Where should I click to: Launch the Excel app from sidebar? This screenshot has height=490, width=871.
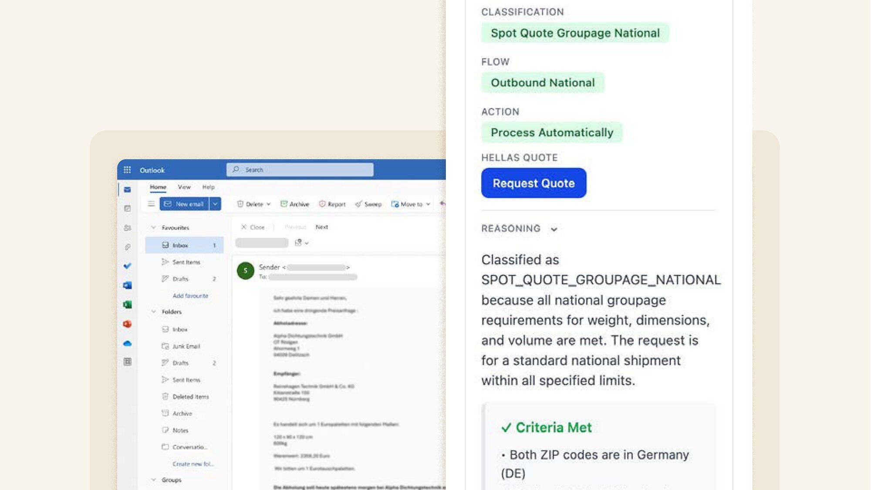point(127,304)
